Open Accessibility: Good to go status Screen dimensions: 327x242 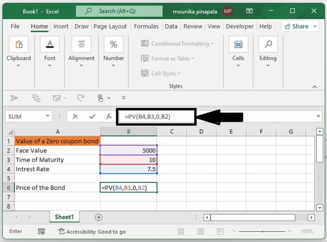[x=92, y=232]
